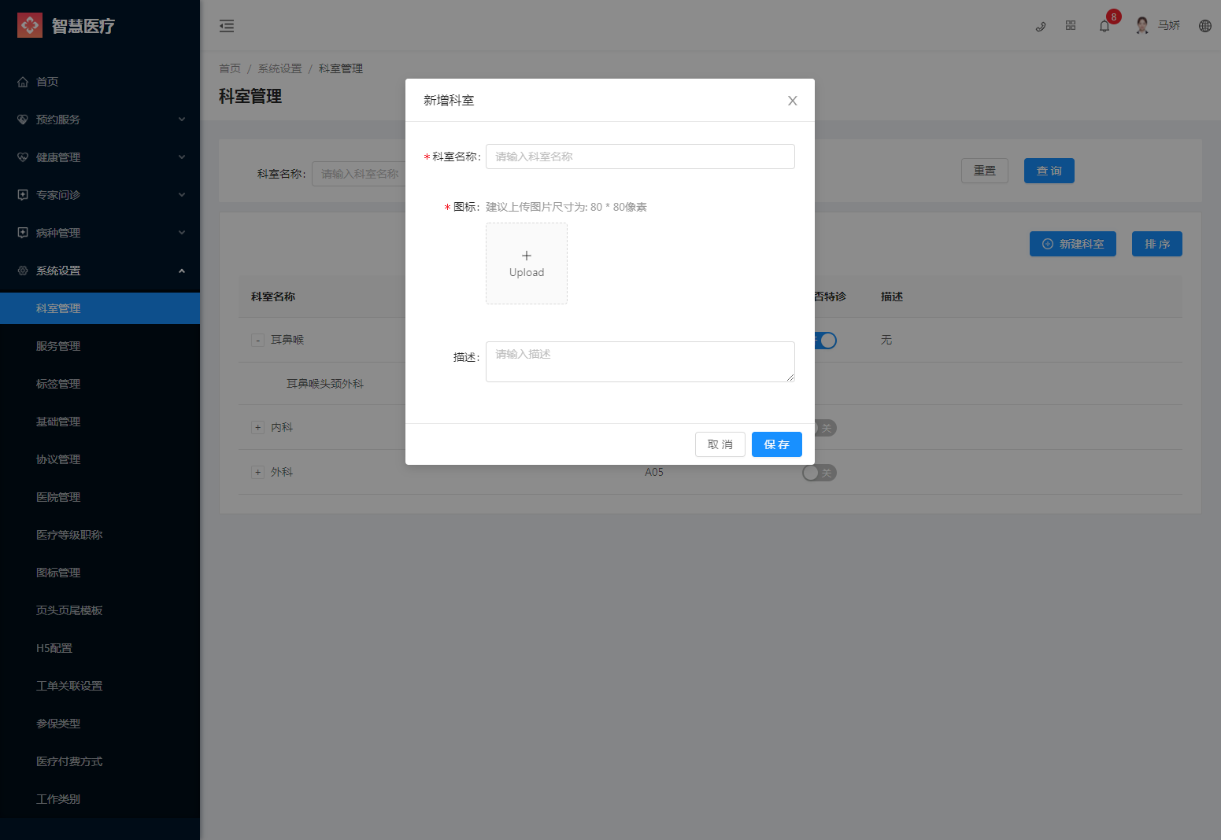Toggle the 内科 row switch showing 关

coord(825,428)
